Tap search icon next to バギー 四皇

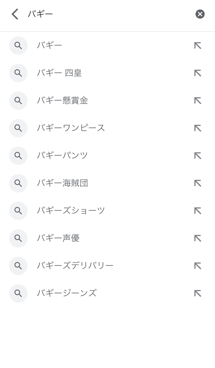coord(18,73)
